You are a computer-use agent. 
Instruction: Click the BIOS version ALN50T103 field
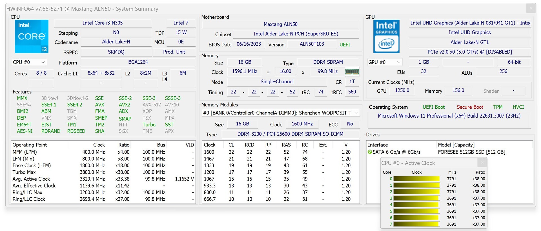click(312, 44)
